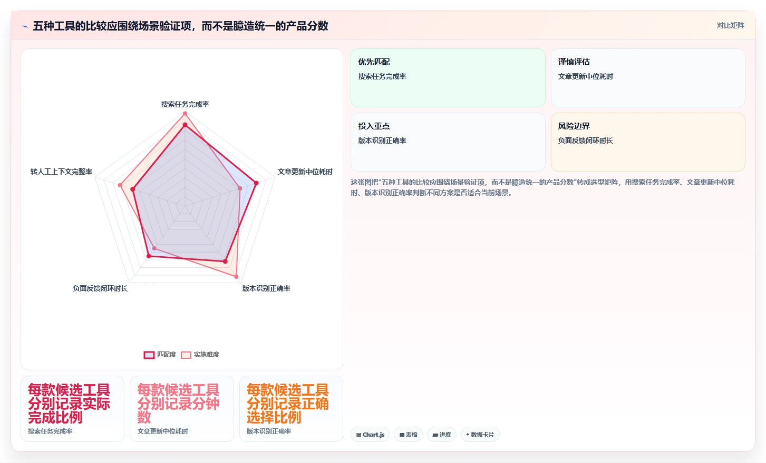
Task: Click the main title 五种工具的比较 heading
Action: pos(180,26)
